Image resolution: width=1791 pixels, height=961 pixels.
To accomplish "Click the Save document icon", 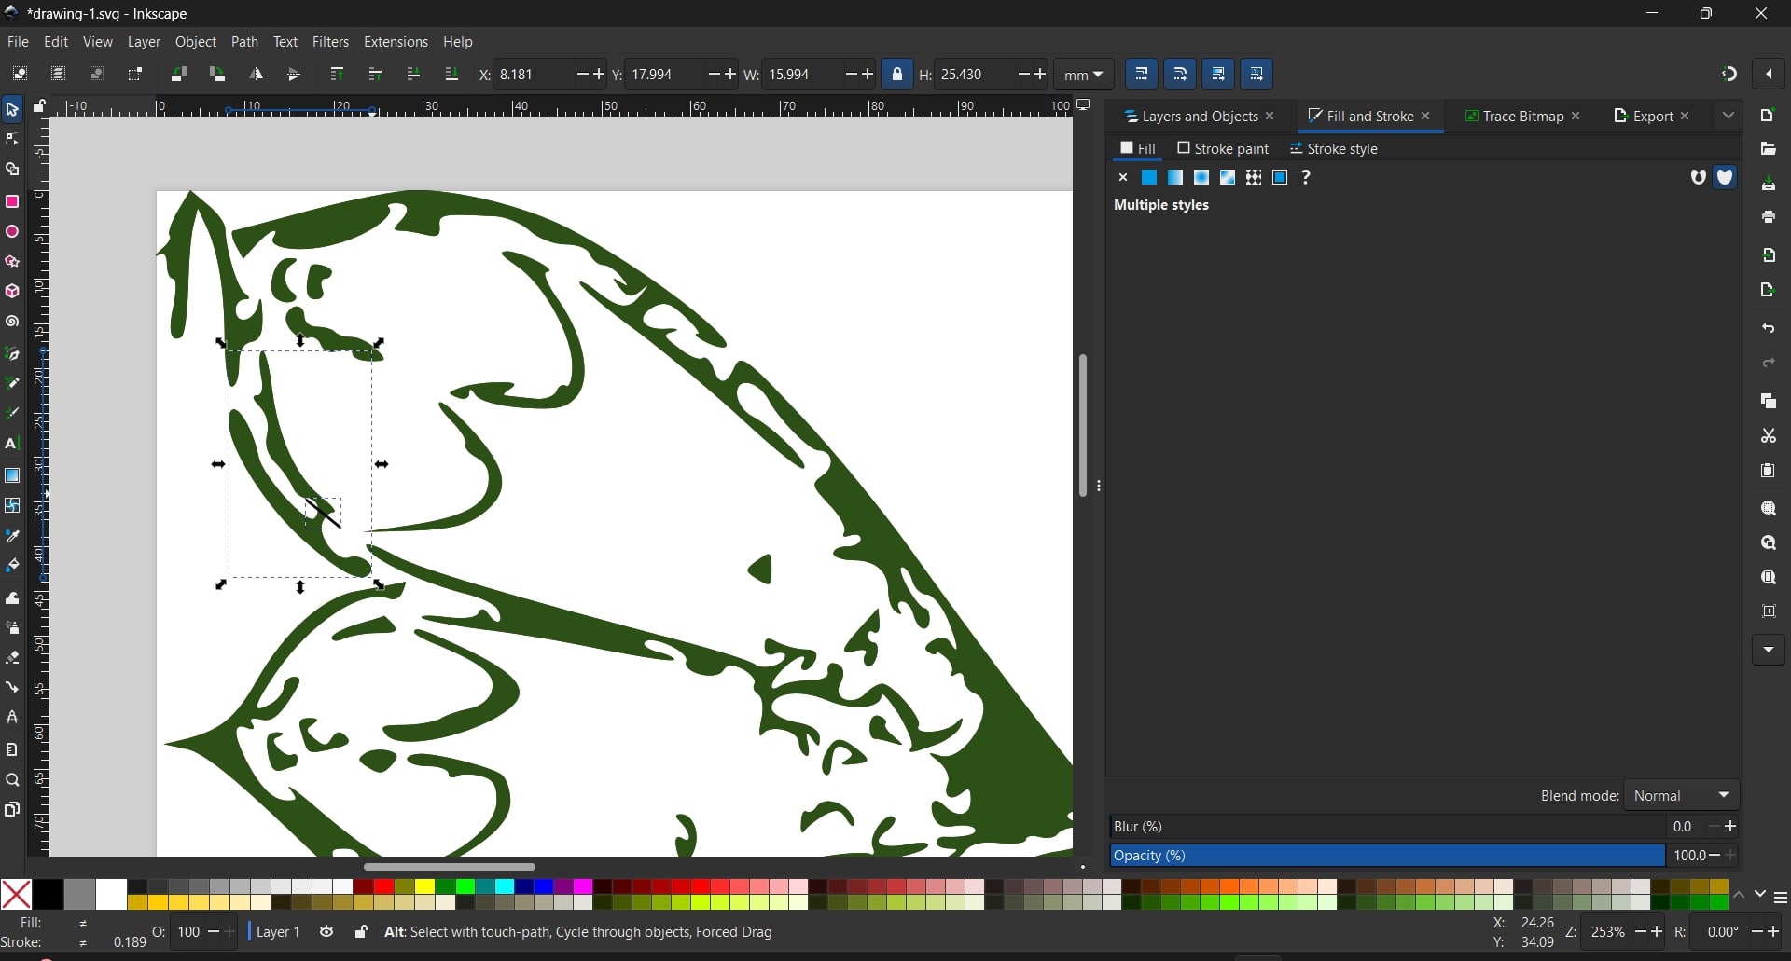I will click(x=1769, y=185).
